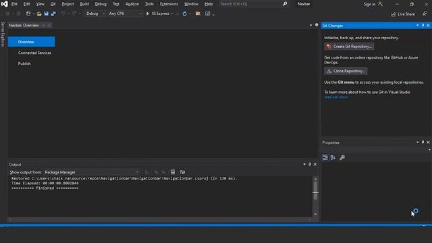Open Output window position dropdown arrow
This screenshot has width=432, height=243.
(304, 164)
